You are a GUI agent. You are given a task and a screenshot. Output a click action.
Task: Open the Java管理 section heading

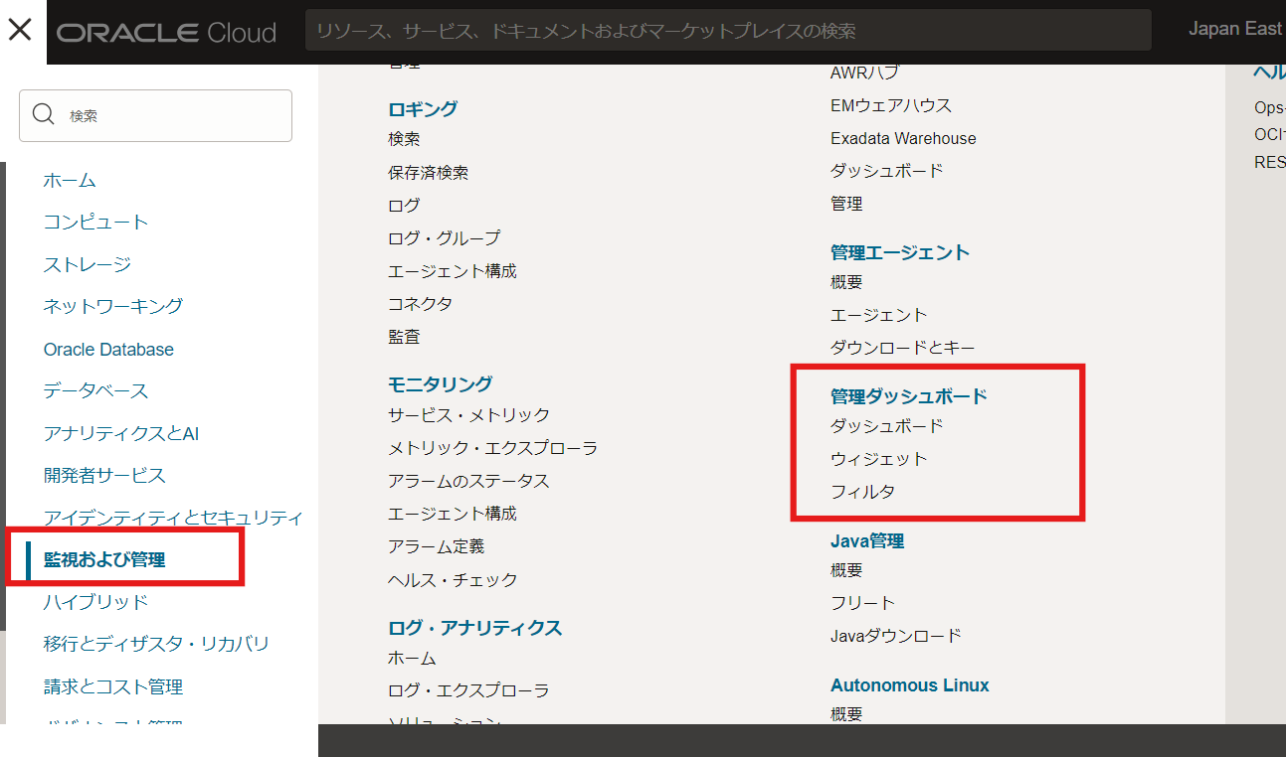click(x=867, y=541)
